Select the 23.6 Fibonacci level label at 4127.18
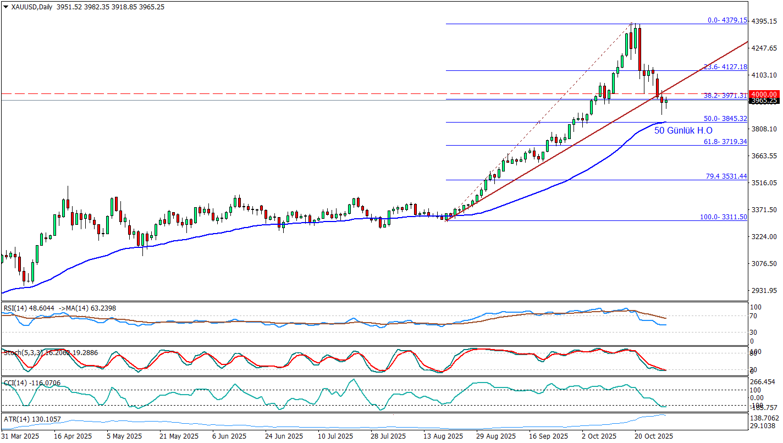783x443 pixels. (x=725, y=67)
